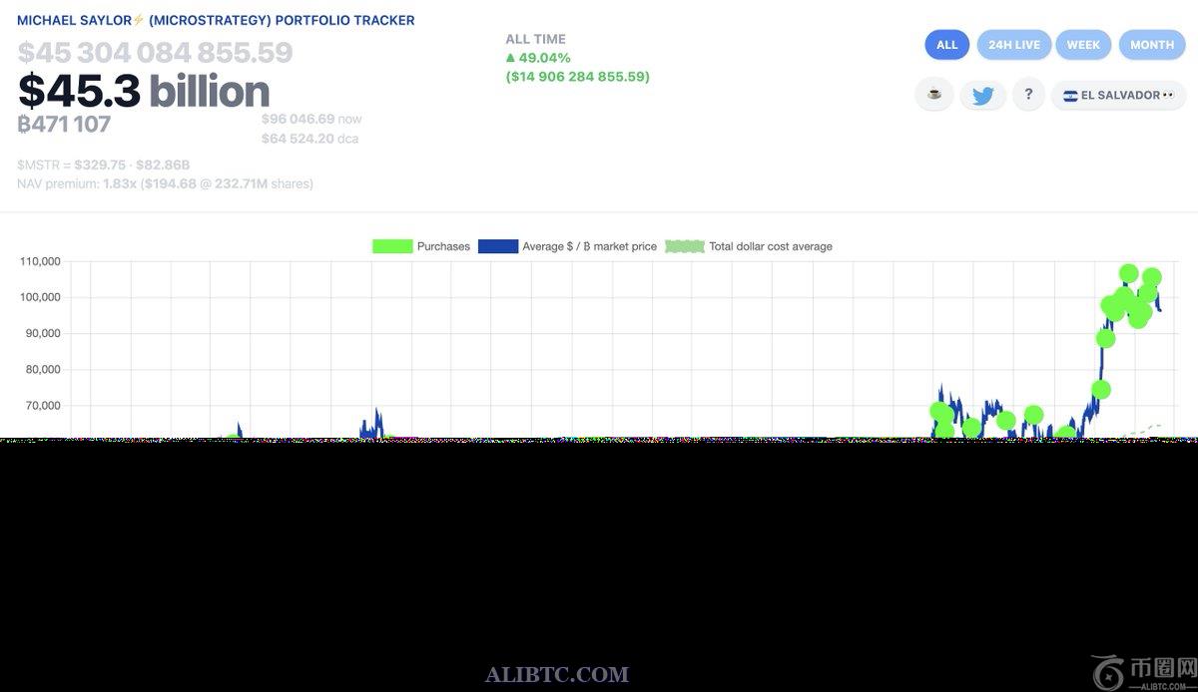Click the "80,000" y-axis label
The image size is (1198, 692).
point(43,369)
